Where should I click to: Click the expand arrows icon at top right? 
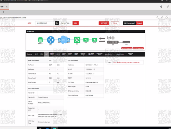(168, 6)
